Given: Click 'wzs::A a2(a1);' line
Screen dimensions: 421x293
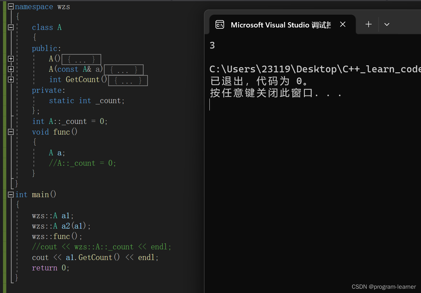Looking at the screenshot, I should (61, 226).
